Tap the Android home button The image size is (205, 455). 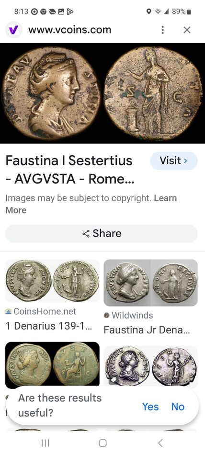click(x=102, y=443)
